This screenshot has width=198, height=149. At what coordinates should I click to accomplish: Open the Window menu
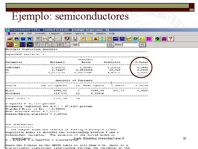pos(101,33)
